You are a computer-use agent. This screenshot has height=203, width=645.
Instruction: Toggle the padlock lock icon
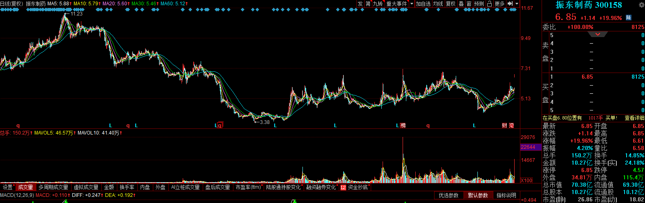click(489, 4)
